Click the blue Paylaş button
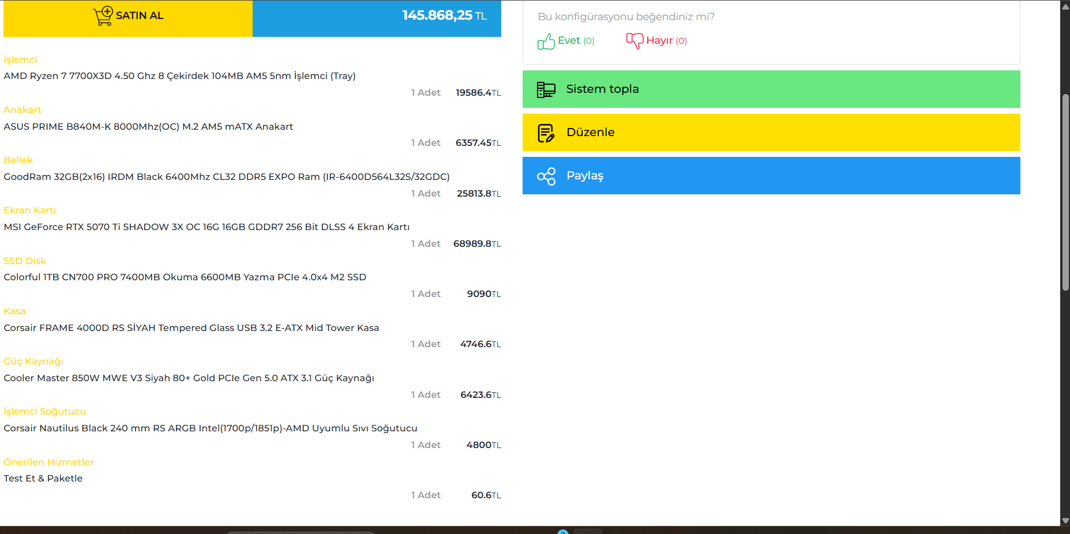The width and height of the screenshot is (1070, 534). point(771,176)
